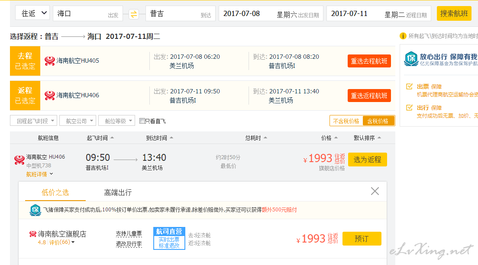478x265 pixels.
Task: Click the 出行保障 checkmark icon
Action: tap(409, 108)
